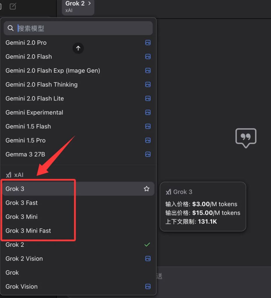Select Grok 3 Mini

[x=78, y=217]
